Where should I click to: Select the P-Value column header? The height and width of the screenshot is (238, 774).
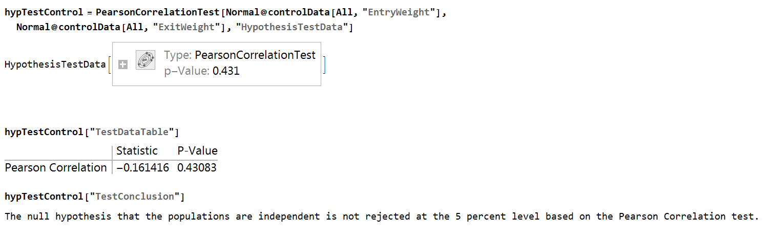(x=197, y=151)
